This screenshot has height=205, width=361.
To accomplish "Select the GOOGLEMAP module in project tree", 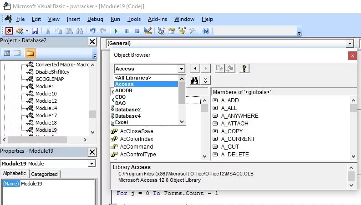I will pos(50,79).
